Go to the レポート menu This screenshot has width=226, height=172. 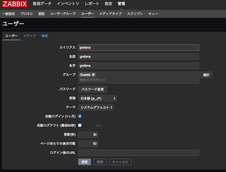tap(92, 4)
